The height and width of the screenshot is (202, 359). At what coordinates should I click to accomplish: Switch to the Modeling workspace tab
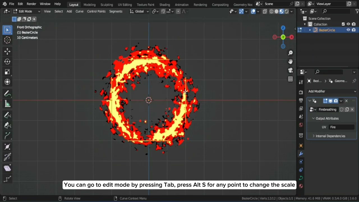[x=89, y=4]
